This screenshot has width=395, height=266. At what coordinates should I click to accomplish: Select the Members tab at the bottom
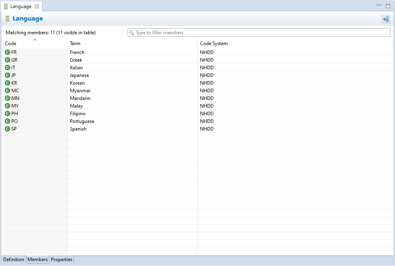pyautogui.click(x=38, y=260)
